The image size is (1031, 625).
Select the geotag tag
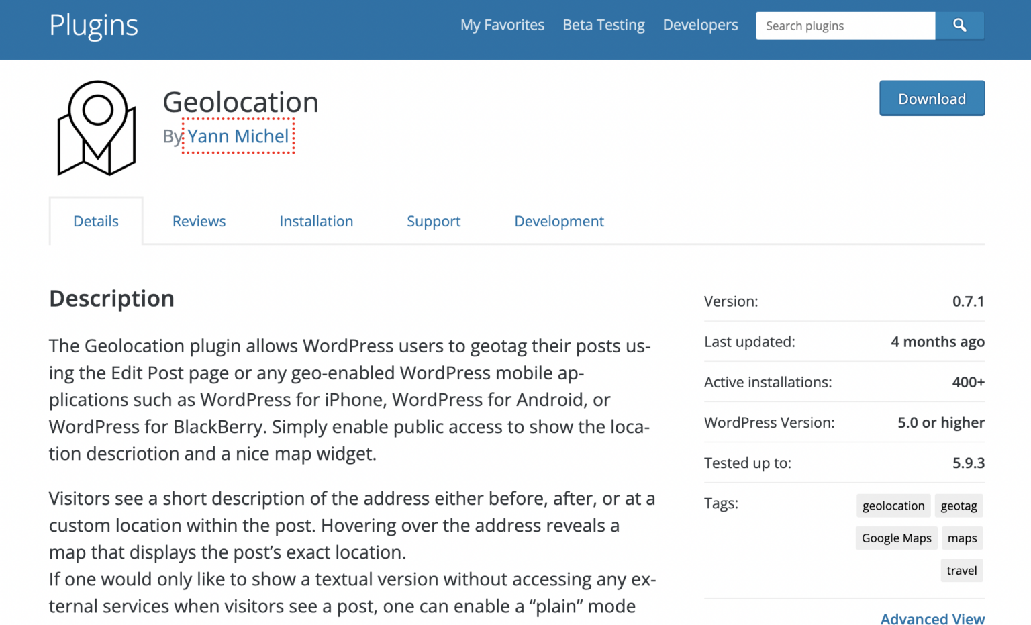tap(959, 506)
